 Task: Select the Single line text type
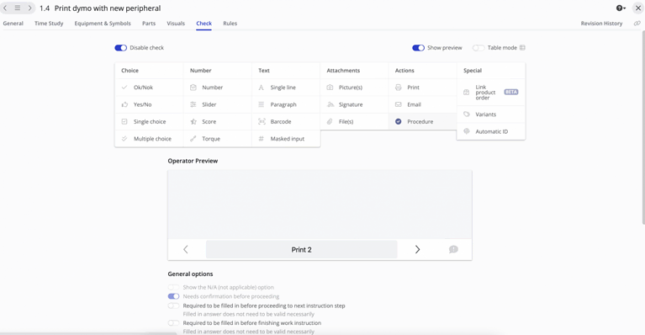click(x=286, y=88)
